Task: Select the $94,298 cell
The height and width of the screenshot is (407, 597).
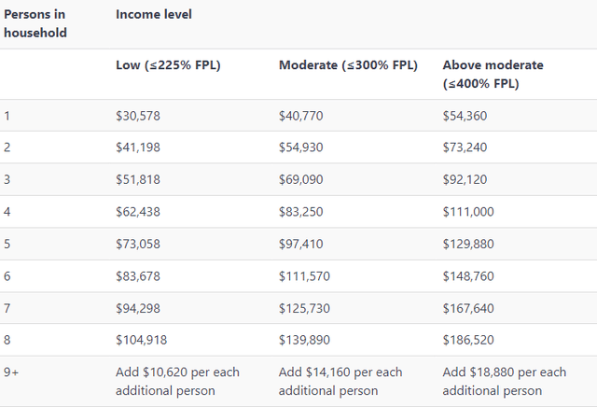Action: [x=137, y=307]
